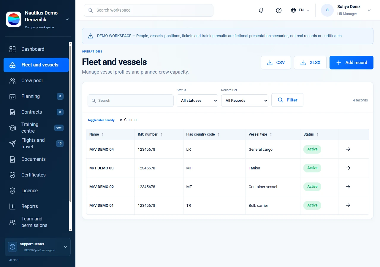This screenshot has height=267, width=380.
Task: Go to Crew pool in sidebar
Action: [36, 80]
